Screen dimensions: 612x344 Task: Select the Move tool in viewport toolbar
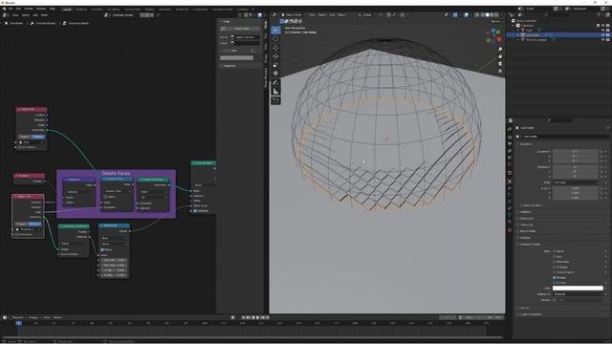(x=275, y=49)
